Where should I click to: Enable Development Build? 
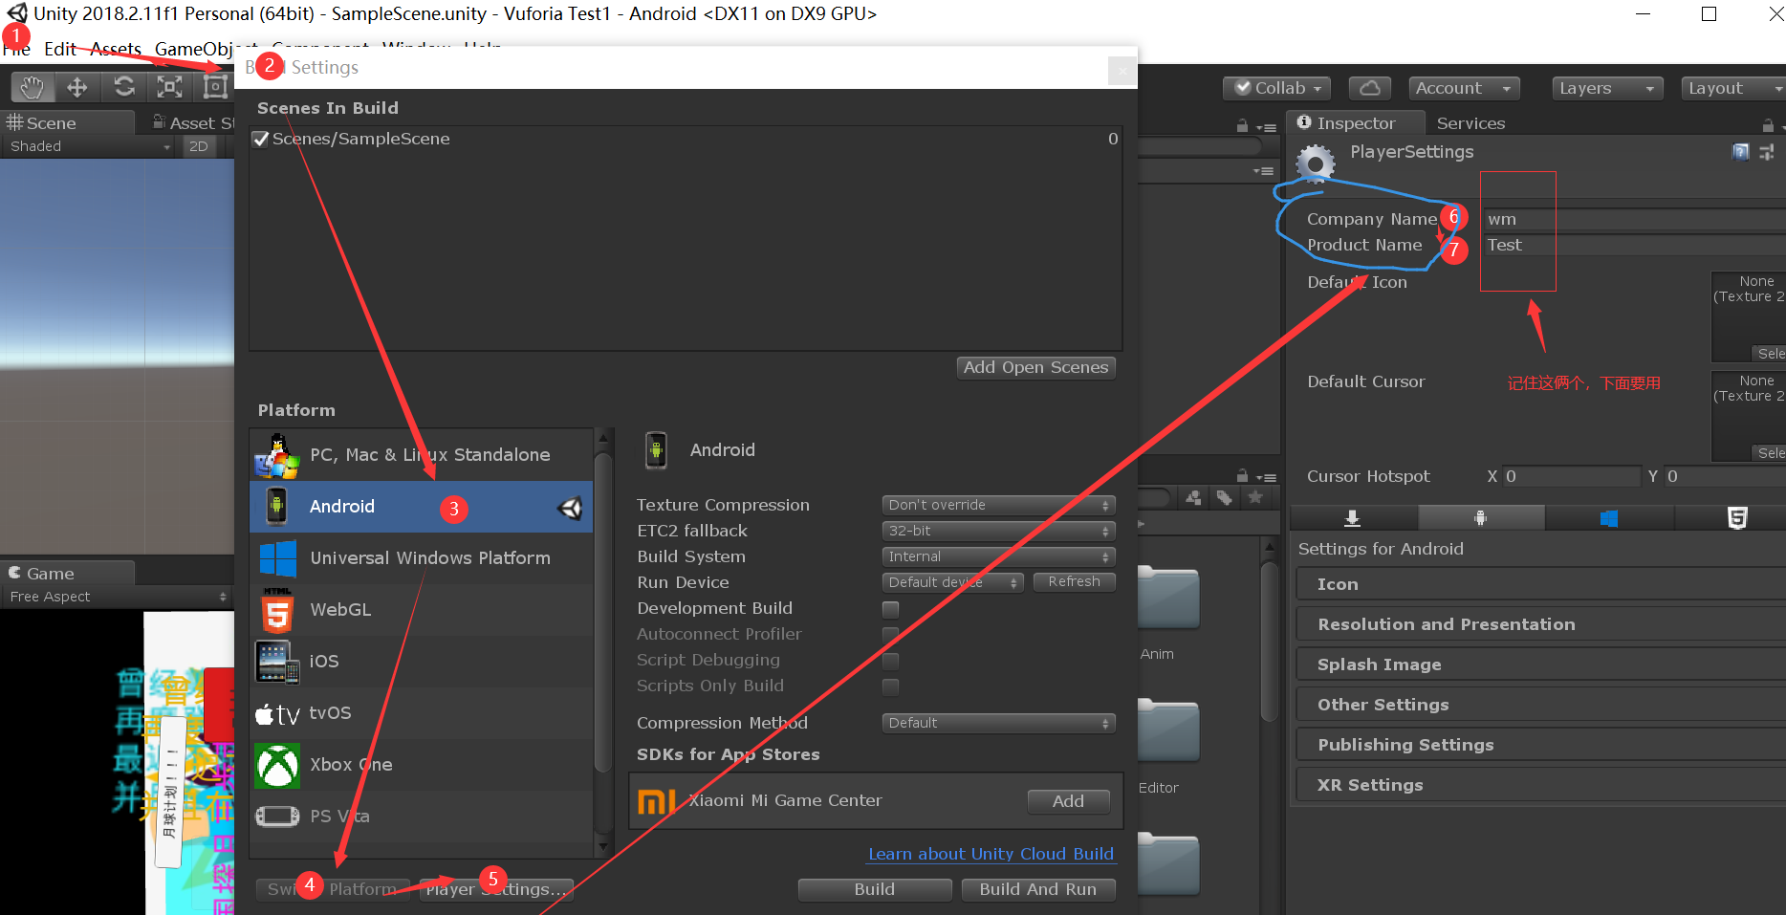pyautogui.click(x=890, y=609)
